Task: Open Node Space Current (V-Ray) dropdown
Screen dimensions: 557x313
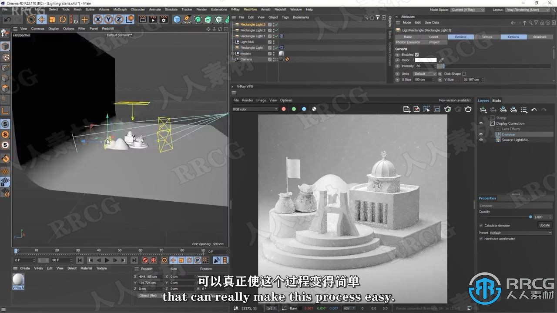Action: click(x=468, y=10)
